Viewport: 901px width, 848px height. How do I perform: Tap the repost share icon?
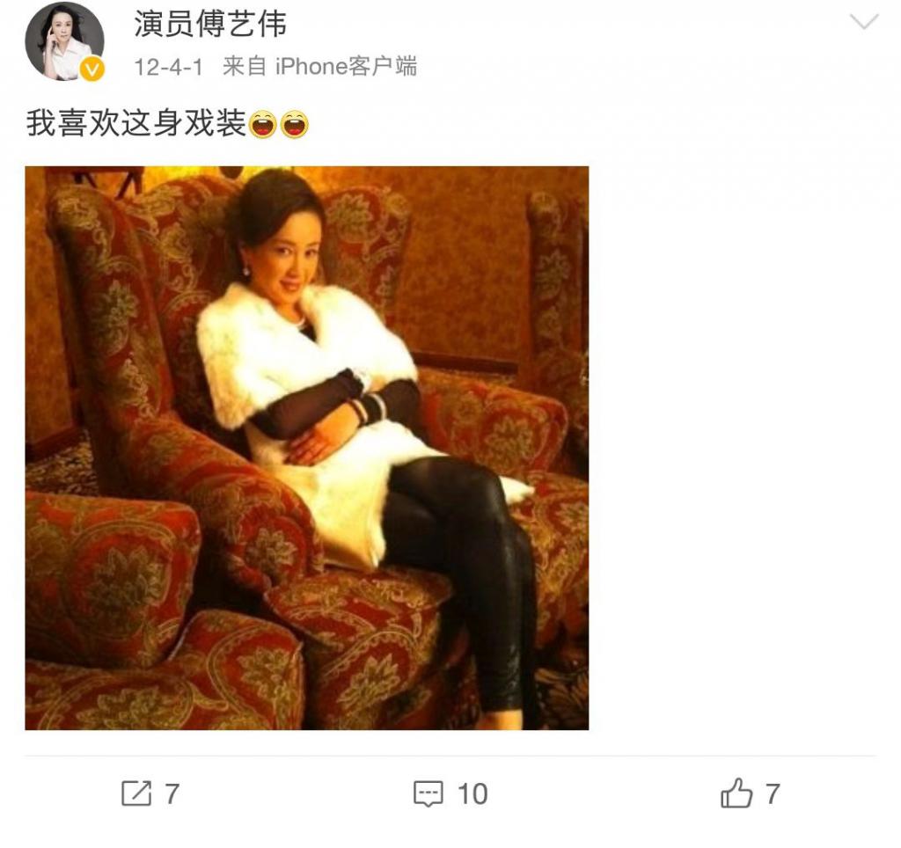coord(136,793)
